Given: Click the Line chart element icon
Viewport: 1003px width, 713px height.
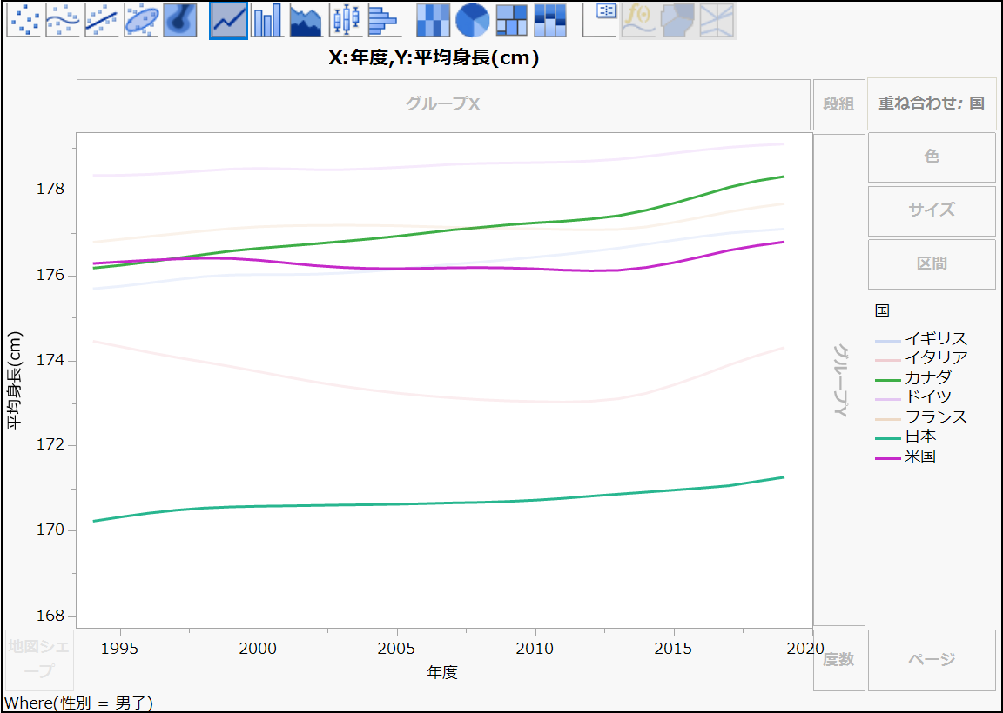Looking at the screenshot, I should click(x=228, y=19).
